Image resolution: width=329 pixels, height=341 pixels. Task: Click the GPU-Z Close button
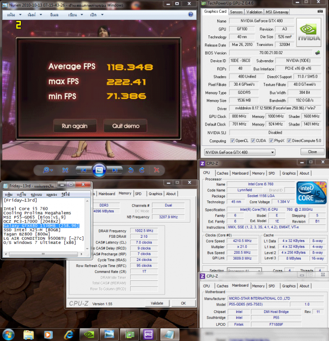point(312,152)
